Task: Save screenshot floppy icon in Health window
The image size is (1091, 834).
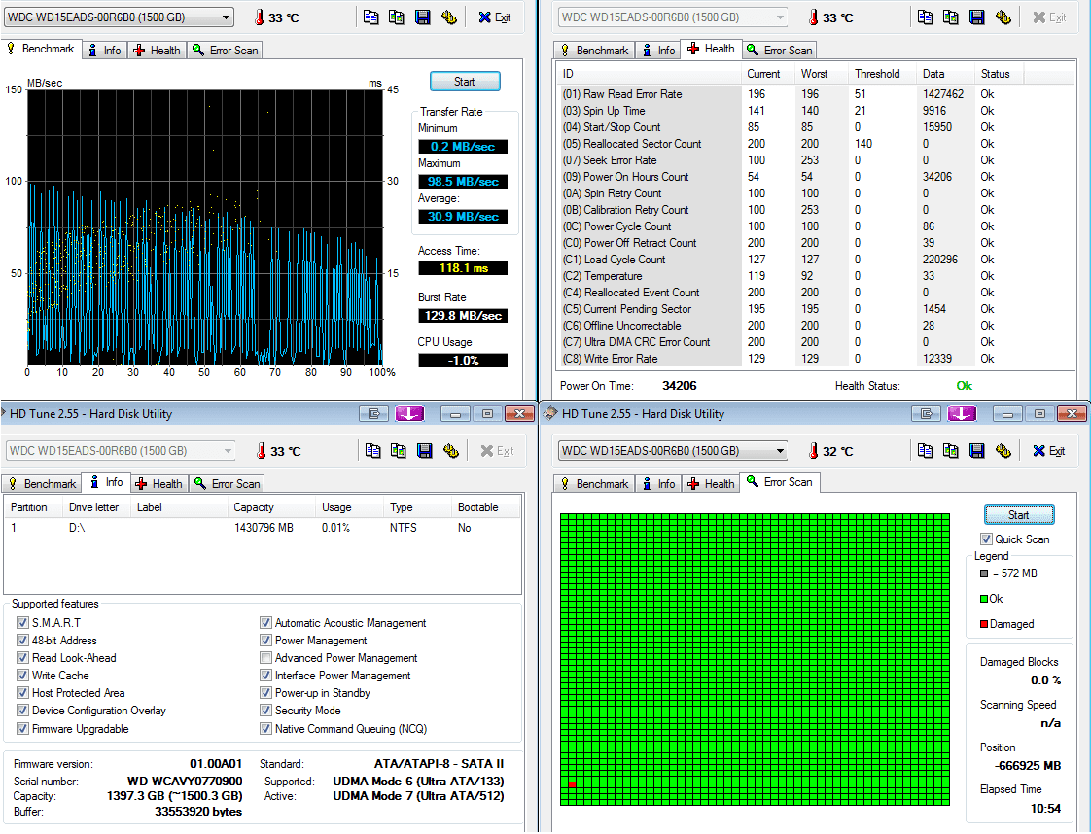Action: [x=977, y=17]
